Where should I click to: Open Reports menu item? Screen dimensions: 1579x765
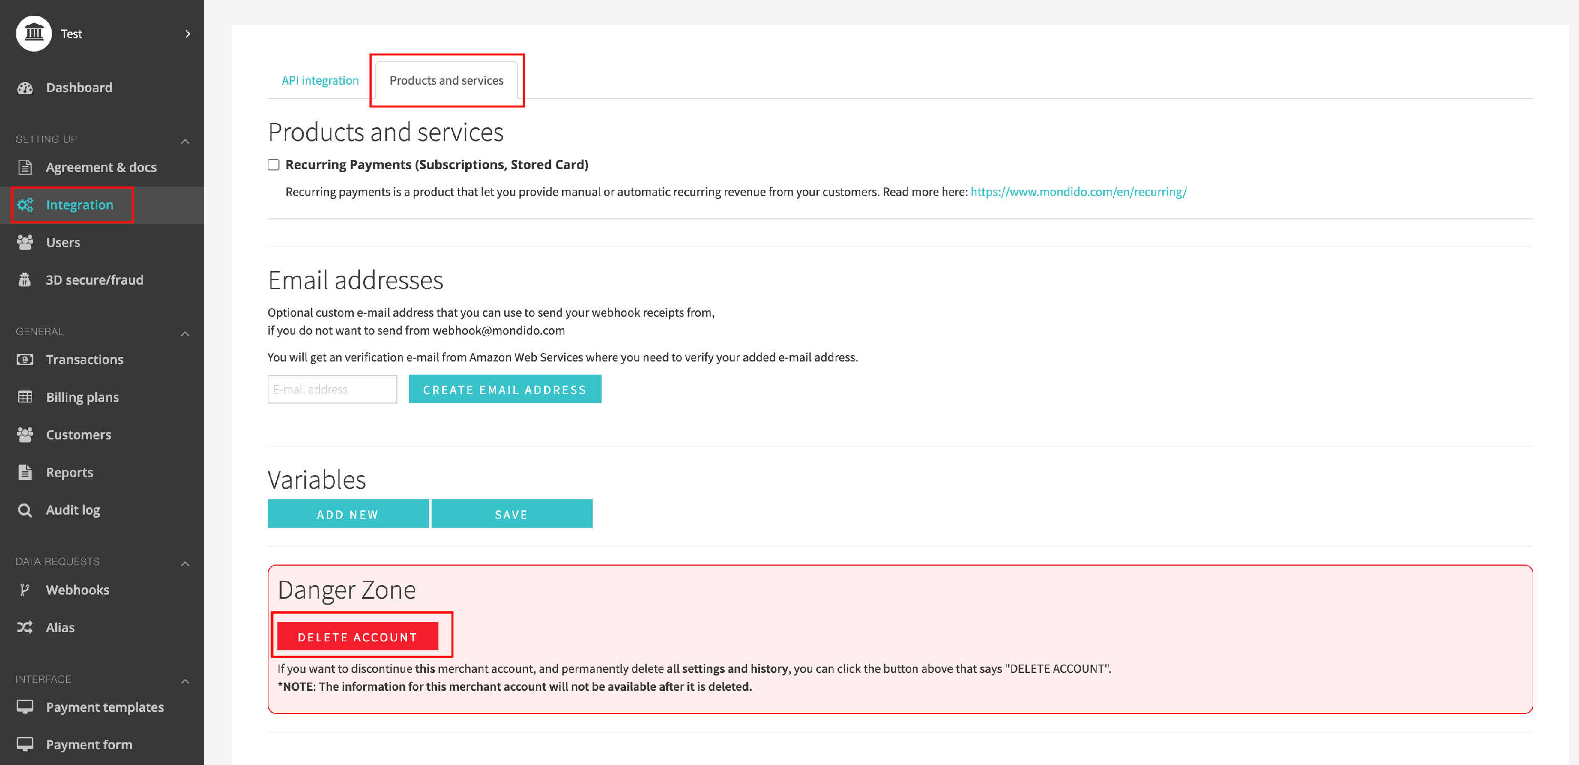click(x=69, y=472)
